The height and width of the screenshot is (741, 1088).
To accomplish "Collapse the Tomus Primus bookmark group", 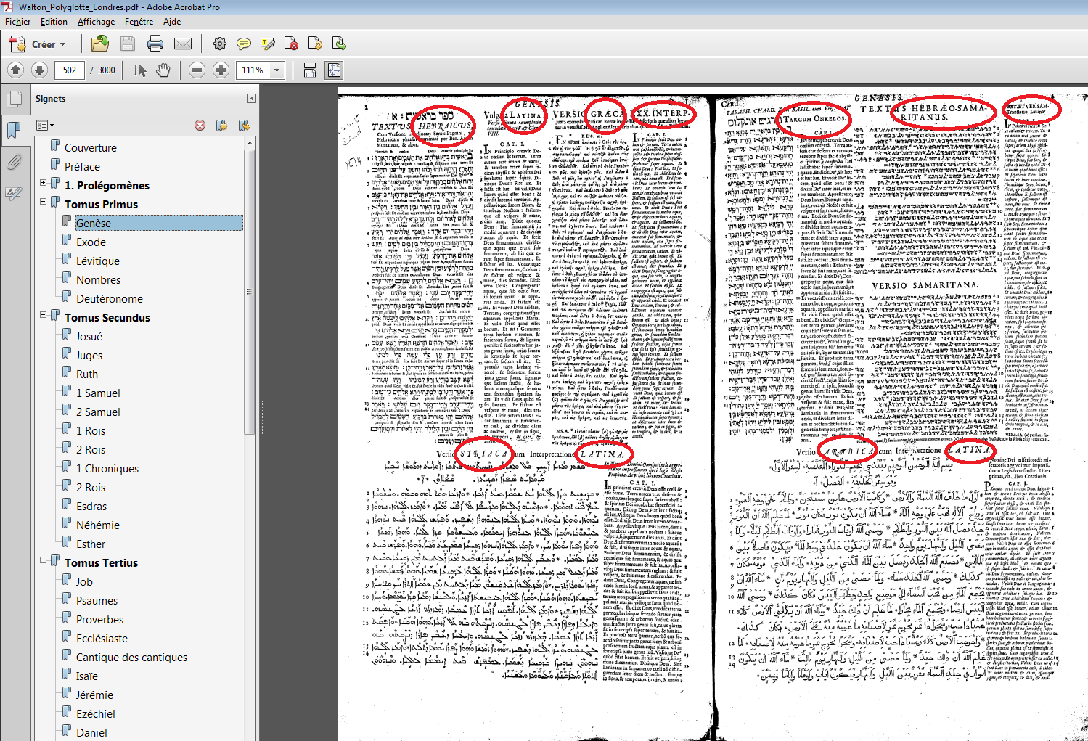I will click(x=43, y=202).
